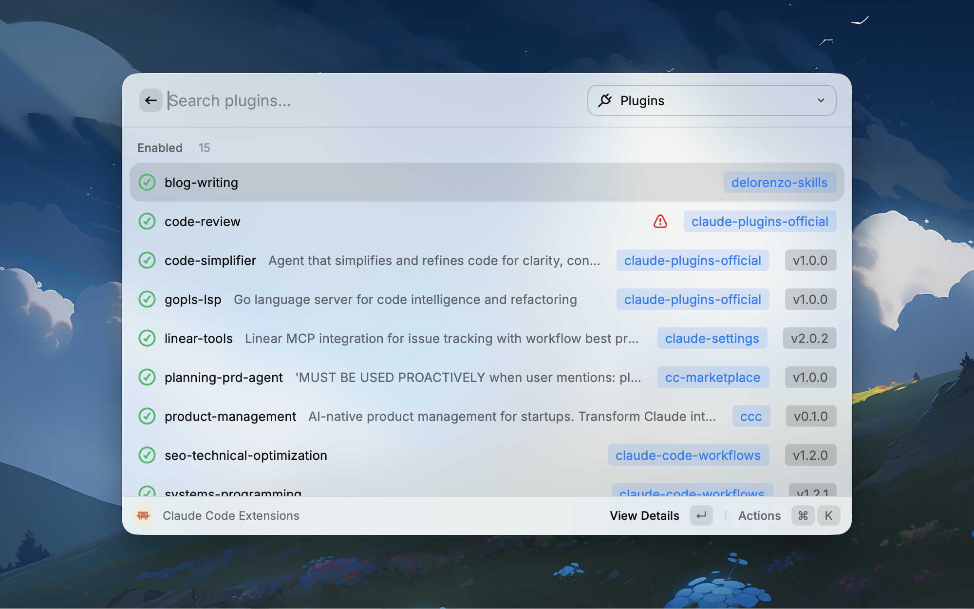Image resolution: width=974 pixels, height=609 pixels.
Task: Click the View Details button
Action: pos(644,515)
